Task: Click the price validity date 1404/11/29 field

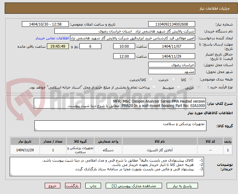Action: (x=171, y=56)
